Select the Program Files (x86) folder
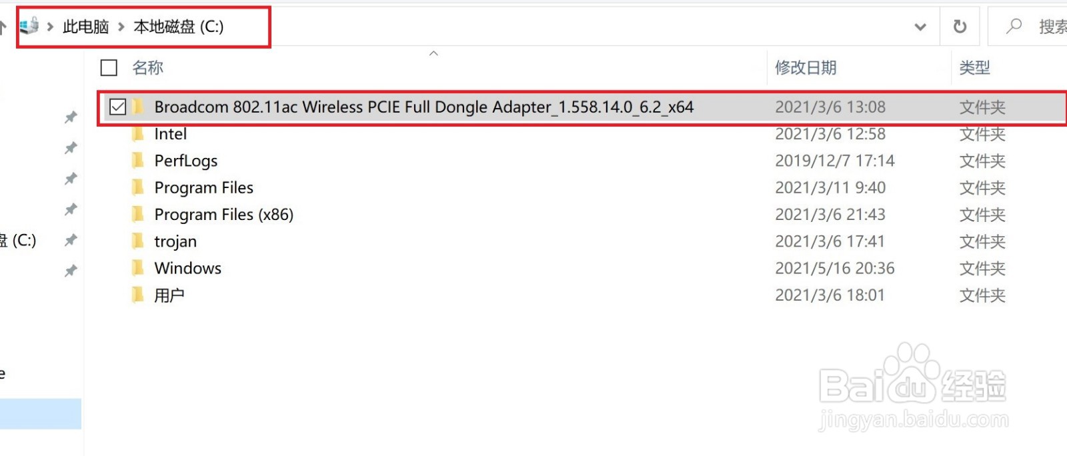Viewport: 1067px width, 456px height. coord(223,215)
